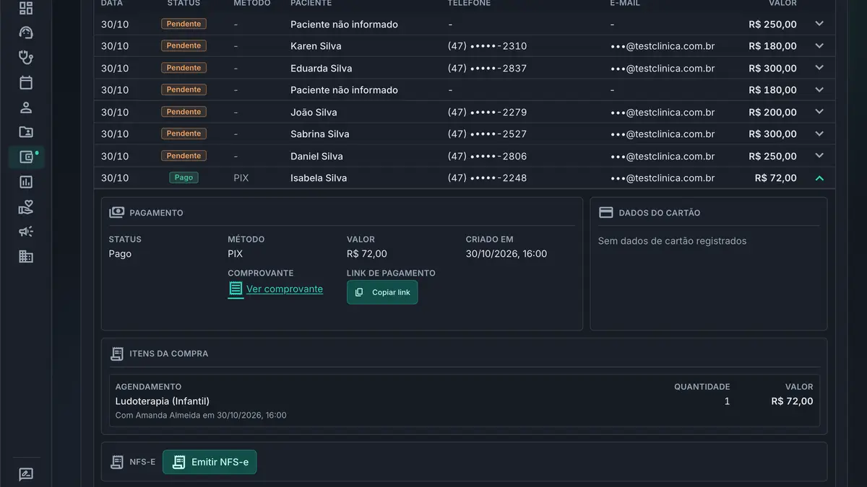Open the dashboard grid icon in sidebar
The image size is (867, 487).
[x=26, y=9]
